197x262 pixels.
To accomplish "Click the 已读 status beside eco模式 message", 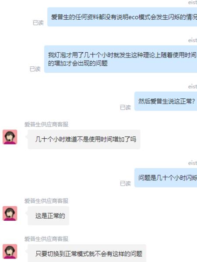I will pos(38,23).
